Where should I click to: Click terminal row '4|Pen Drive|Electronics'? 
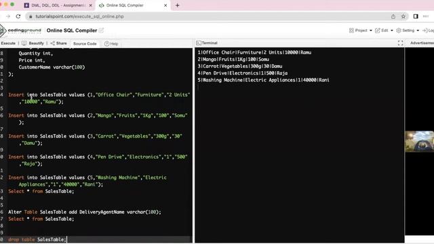(x=243, y=73)
